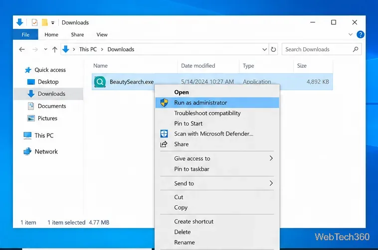Click the Network icon in sidebar

pyautogui.click(x=27, y=151)
